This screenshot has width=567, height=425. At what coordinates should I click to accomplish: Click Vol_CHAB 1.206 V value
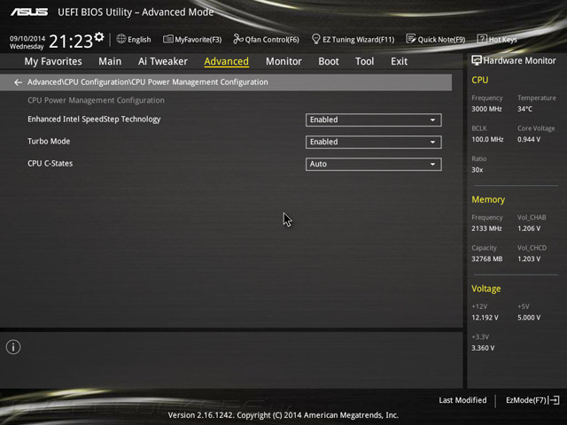tap(529, 228)
